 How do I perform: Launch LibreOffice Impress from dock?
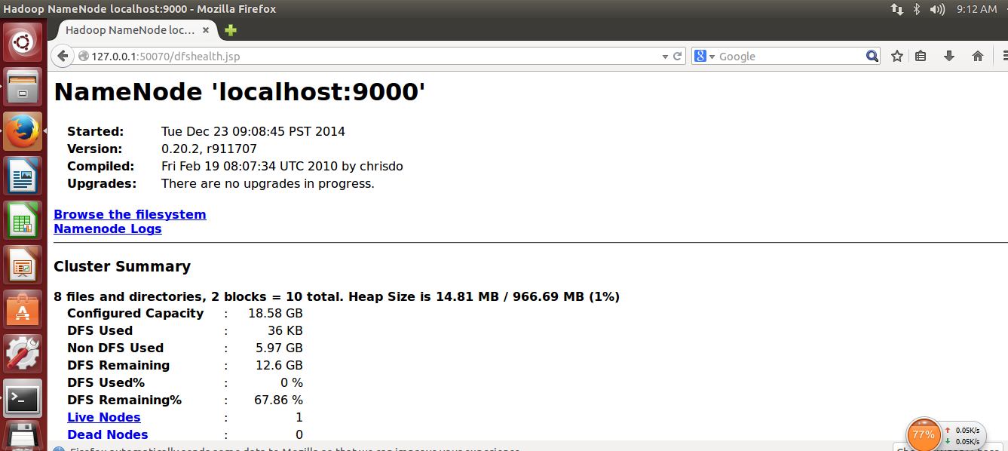(23, 265)
